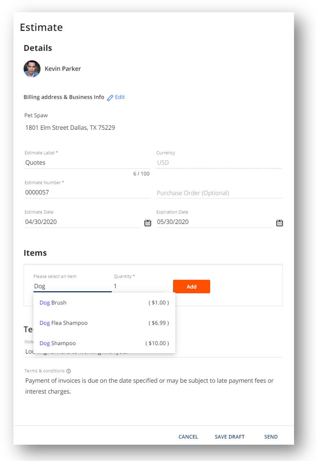This screenshot has width=316, height=461.
Task: Open the Estimate Date calendar picker icon
Action: click(147, 223)
